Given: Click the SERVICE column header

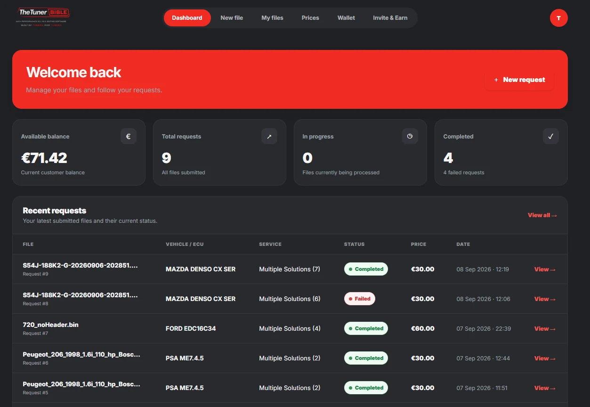Looking at the screenshot, I should pos(270,244).
